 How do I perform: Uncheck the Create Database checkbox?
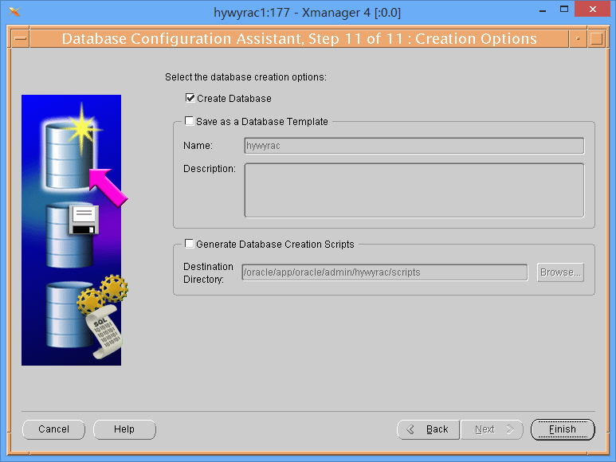pyautogui.click(x=190, y=98)
